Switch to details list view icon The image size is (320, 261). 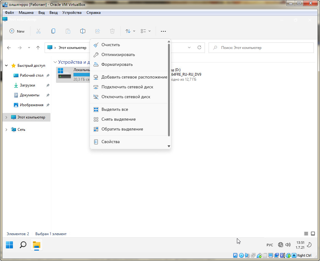click(x=306, y=234)
